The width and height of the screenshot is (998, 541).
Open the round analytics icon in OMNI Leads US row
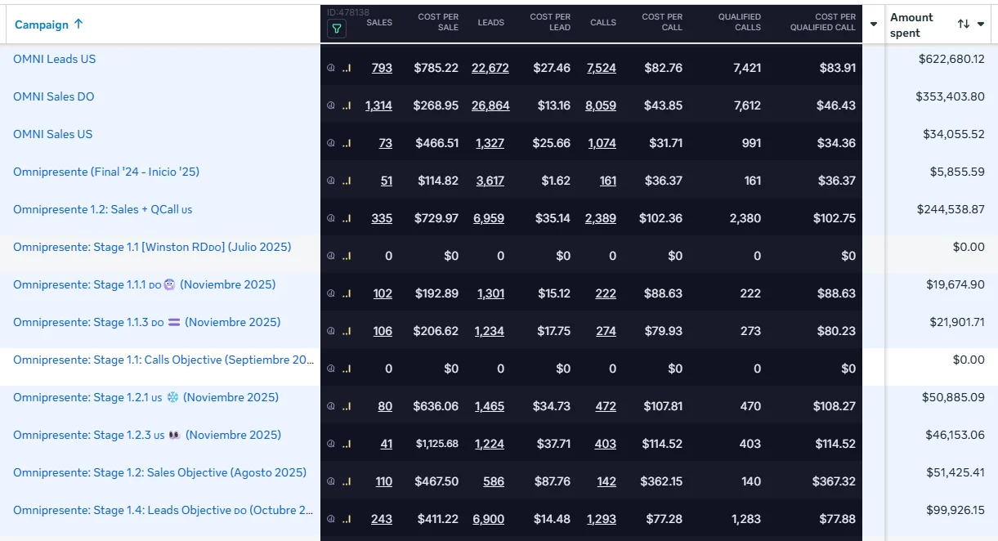coord(331,68)
